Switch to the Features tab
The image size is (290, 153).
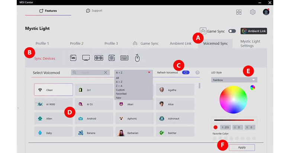click(x=48, y=11)
